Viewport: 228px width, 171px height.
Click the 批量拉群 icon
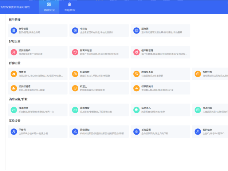(x=75, y=74)
